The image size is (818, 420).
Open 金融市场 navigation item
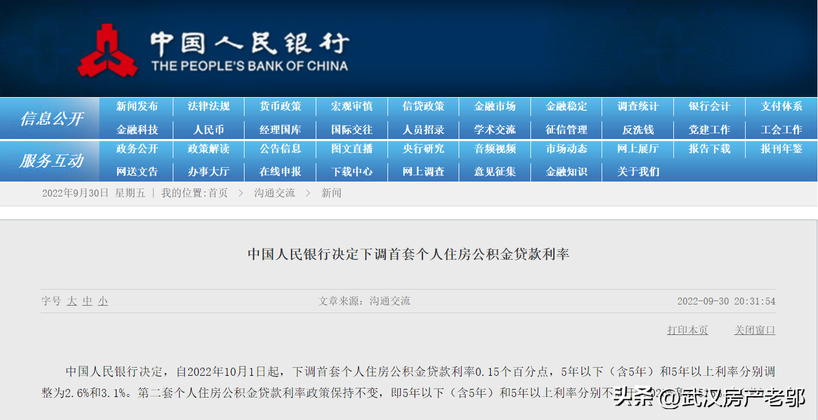coord(495,106)
